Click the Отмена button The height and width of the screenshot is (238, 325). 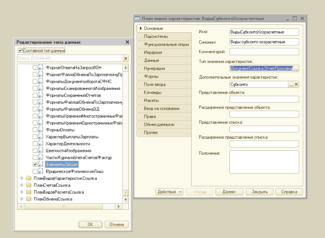pyautogui.click(x=116, y=225)
